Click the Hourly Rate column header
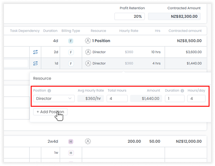 click(x=129, y=31)
